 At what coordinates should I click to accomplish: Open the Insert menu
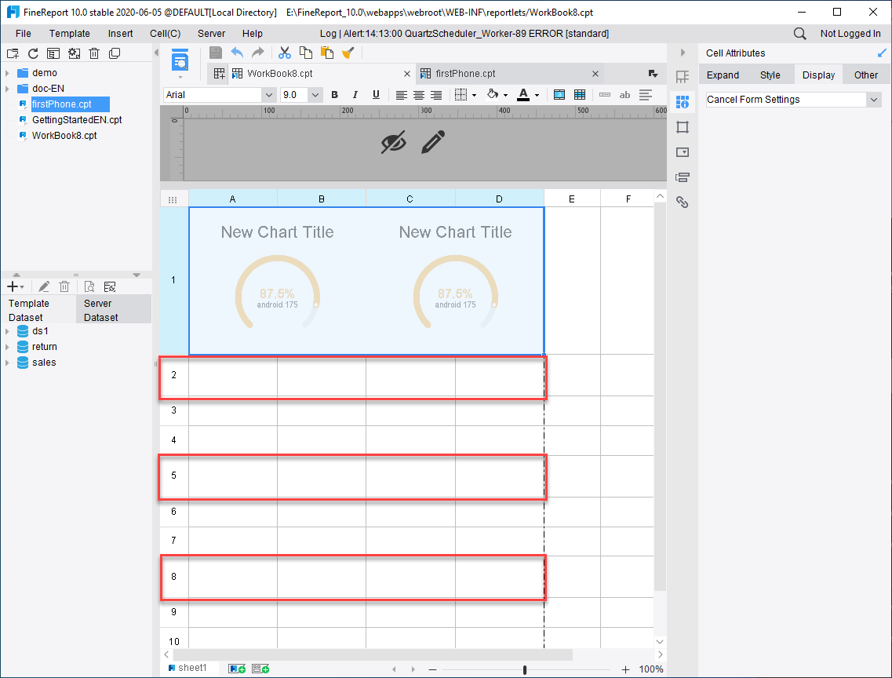pos(121,34)
